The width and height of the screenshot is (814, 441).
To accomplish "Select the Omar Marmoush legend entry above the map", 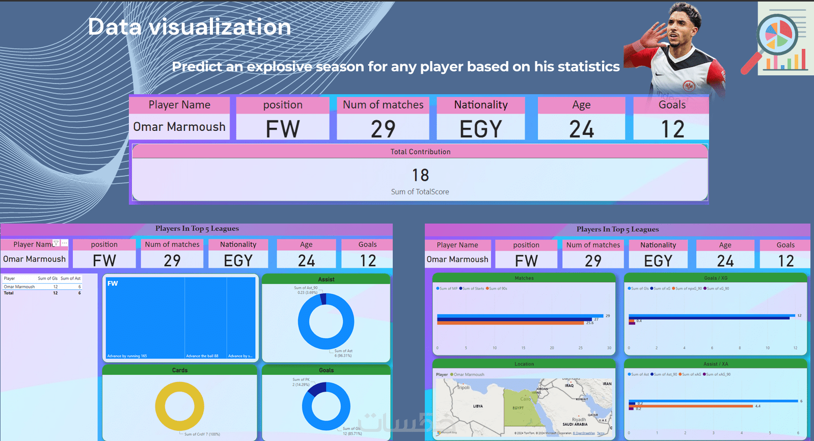I will tap(467, 375).
